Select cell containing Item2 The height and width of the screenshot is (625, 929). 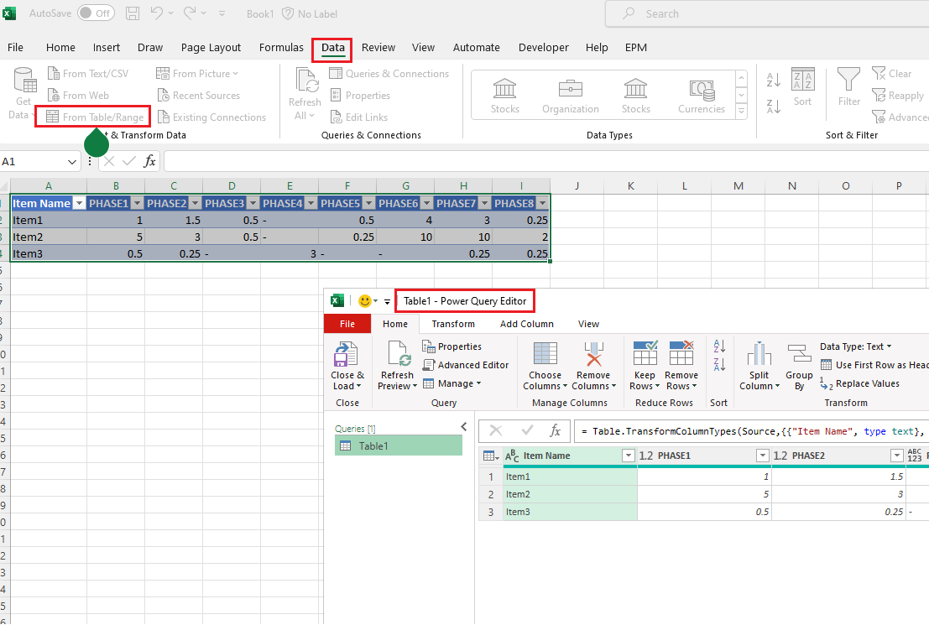[49, 237]
